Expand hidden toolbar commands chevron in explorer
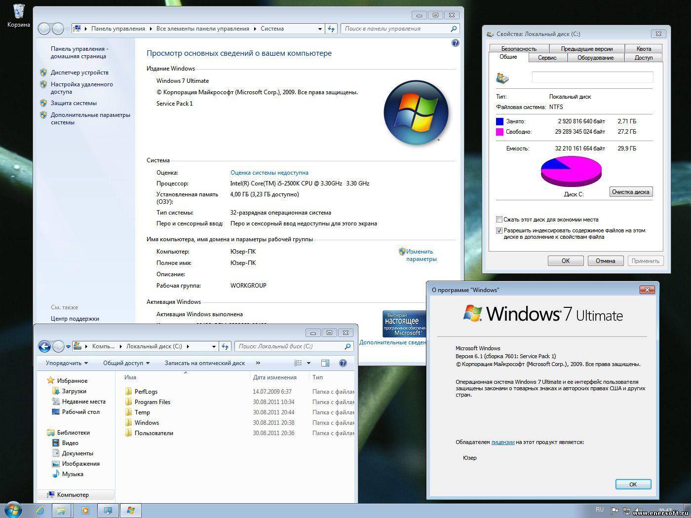The image size is (691, 518). (258, 363)
